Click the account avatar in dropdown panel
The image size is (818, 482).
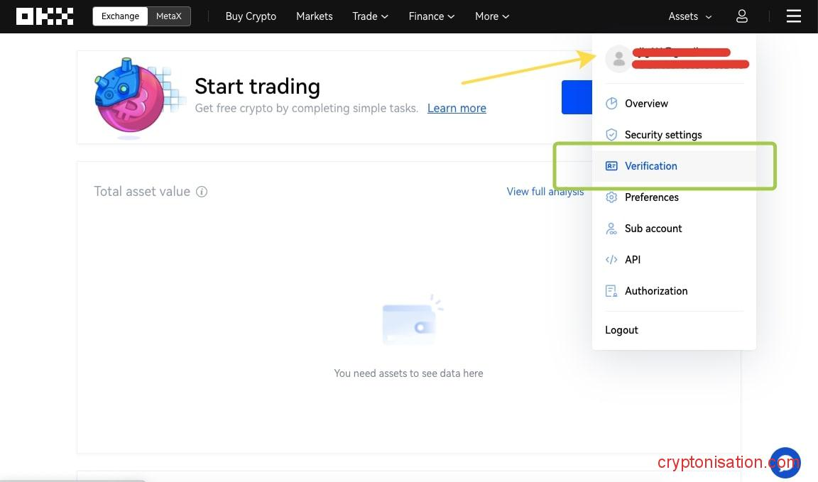coord(618,60)
